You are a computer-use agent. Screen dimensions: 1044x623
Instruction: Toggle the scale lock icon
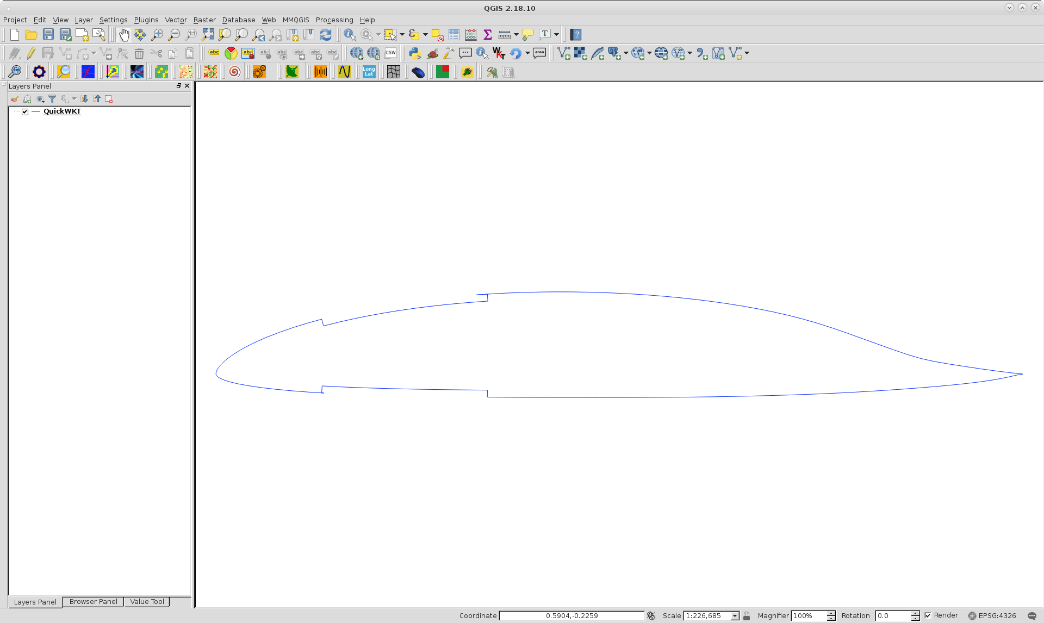[747, 616]
